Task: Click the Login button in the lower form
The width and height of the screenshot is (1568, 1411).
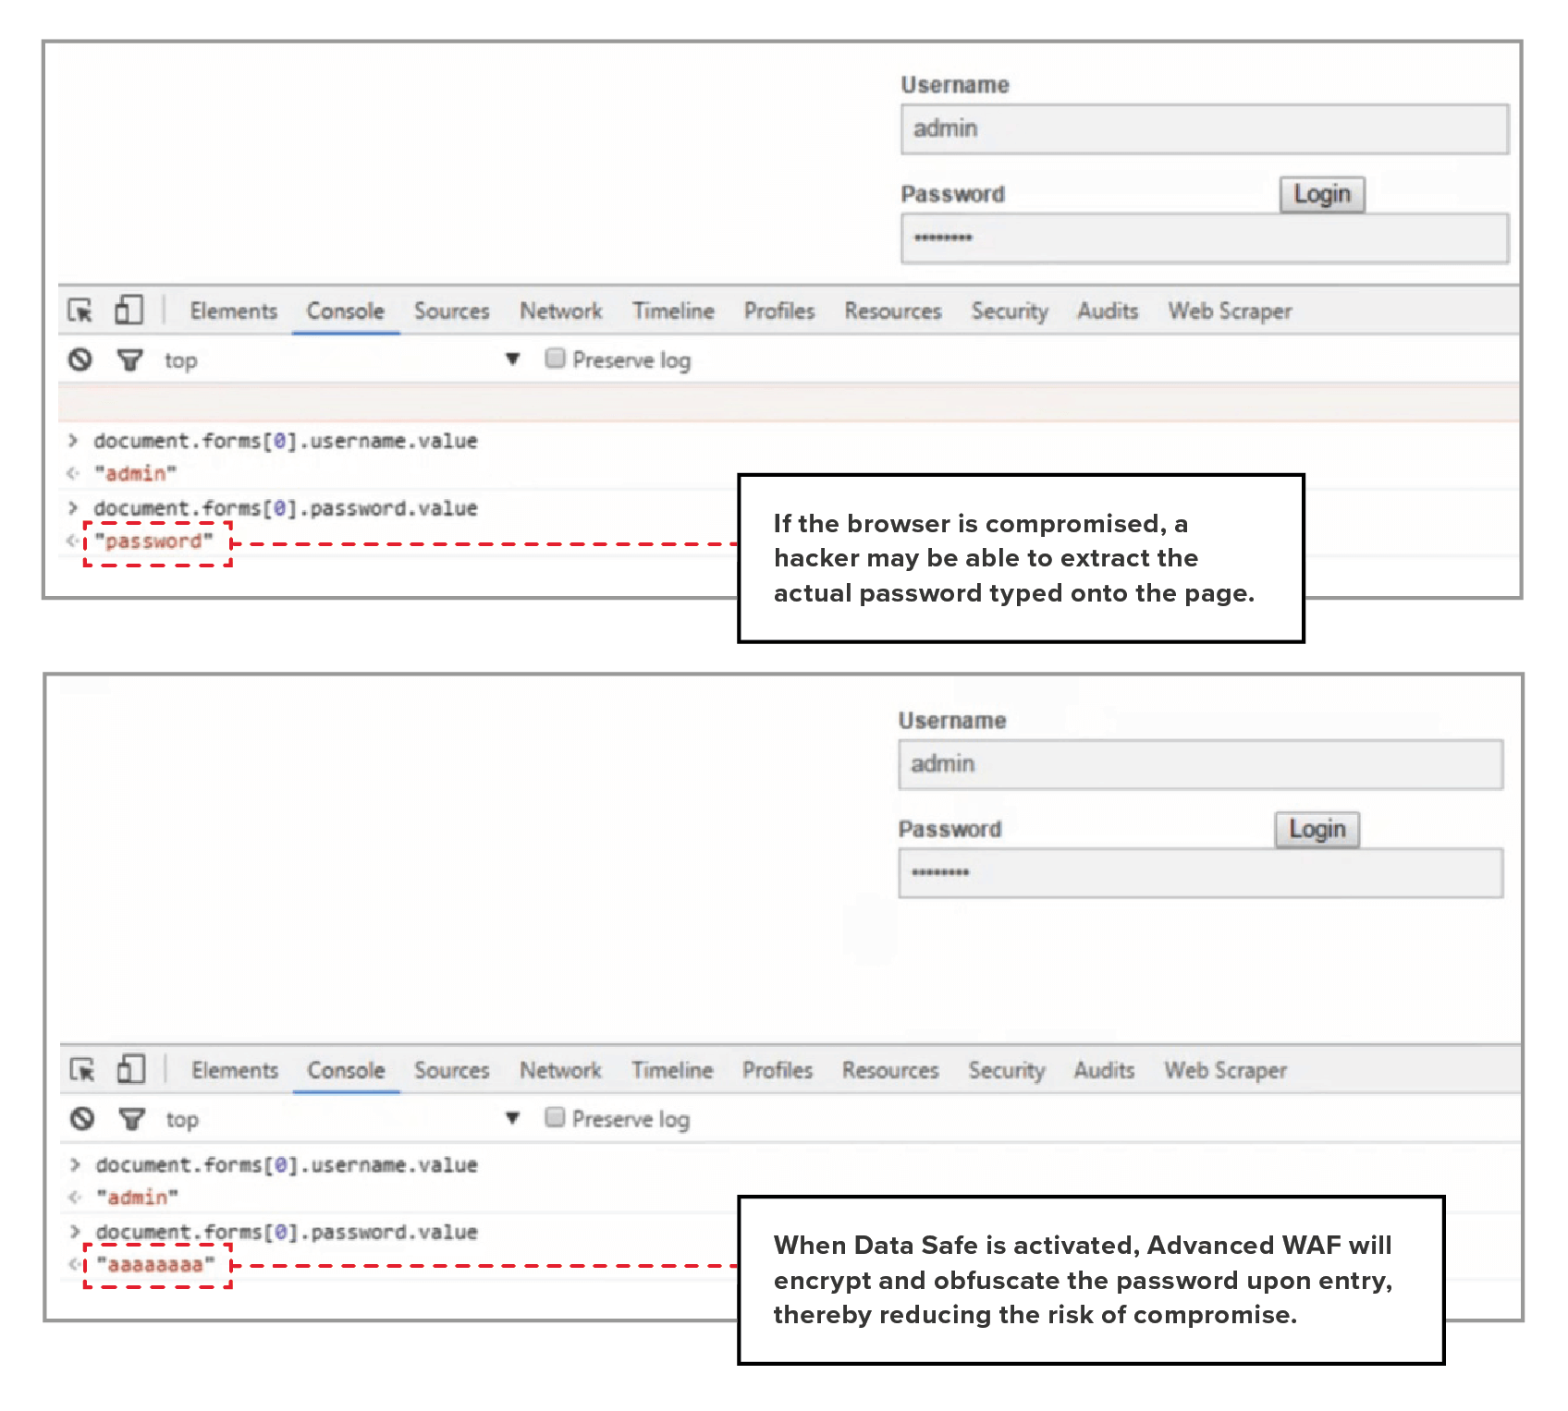Action: click(x=1317, y=829)
